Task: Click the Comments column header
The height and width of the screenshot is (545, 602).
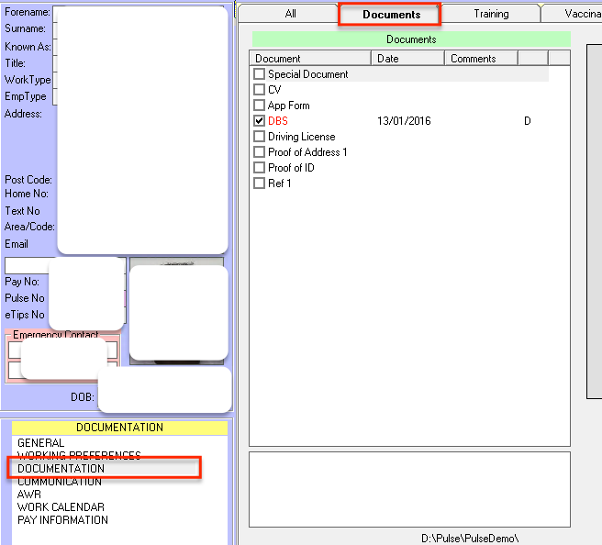Action: pyautogui.click(x=482, y=59)
